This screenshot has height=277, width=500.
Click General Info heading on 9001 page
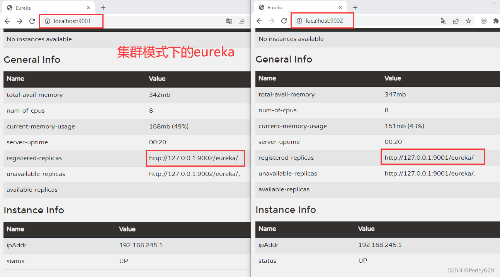click(32, 60)
